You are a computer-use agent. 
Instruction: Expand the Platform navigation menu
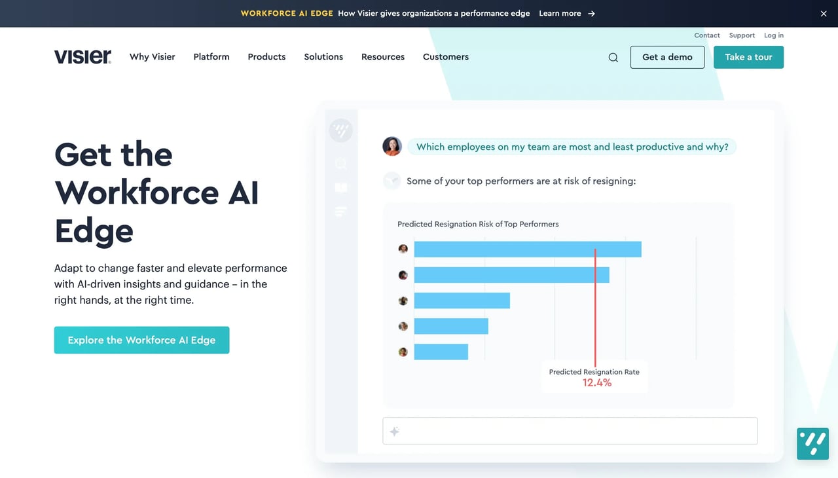tap(211, 57)
